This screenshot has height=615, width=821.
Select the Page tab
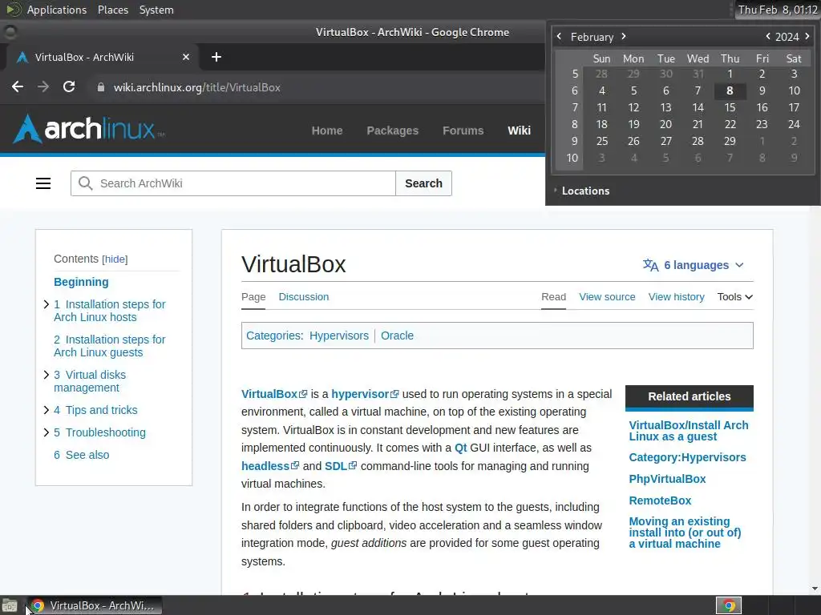[x=253, y=297]
